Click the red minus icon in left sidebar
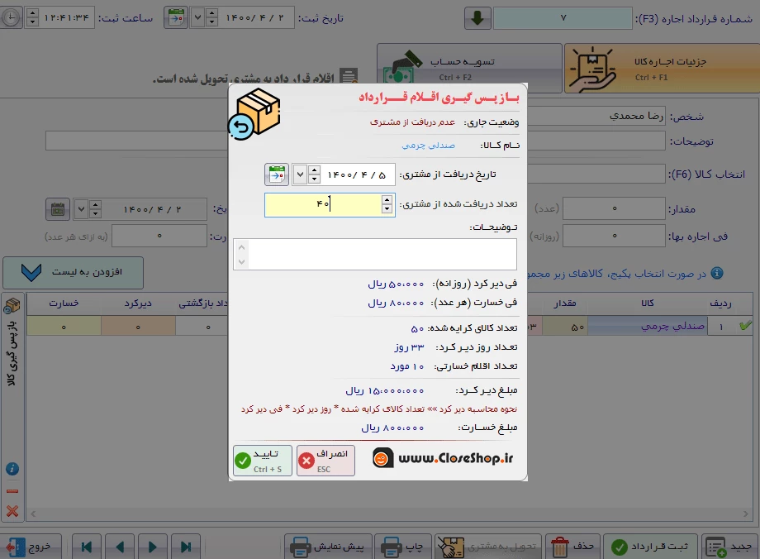The height and width of the screenshot is (559, 760). click(x=12, y=491)
